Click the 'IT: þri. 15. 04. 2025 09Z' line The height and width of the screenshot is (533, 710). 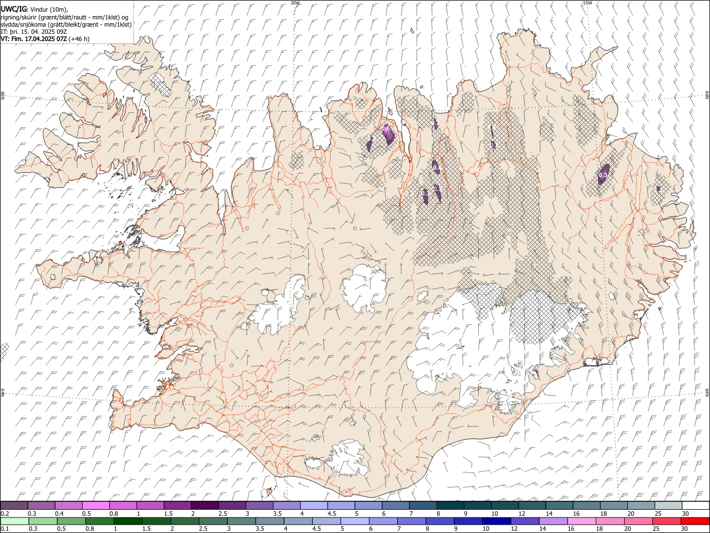click(x=33, y=32)
